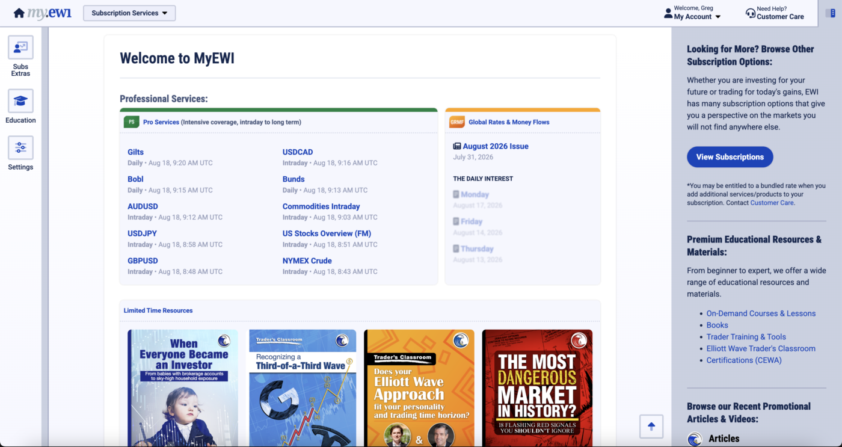Click the Pro Services heading link
This screenshot has height=447, width=842.
point(161,122)
